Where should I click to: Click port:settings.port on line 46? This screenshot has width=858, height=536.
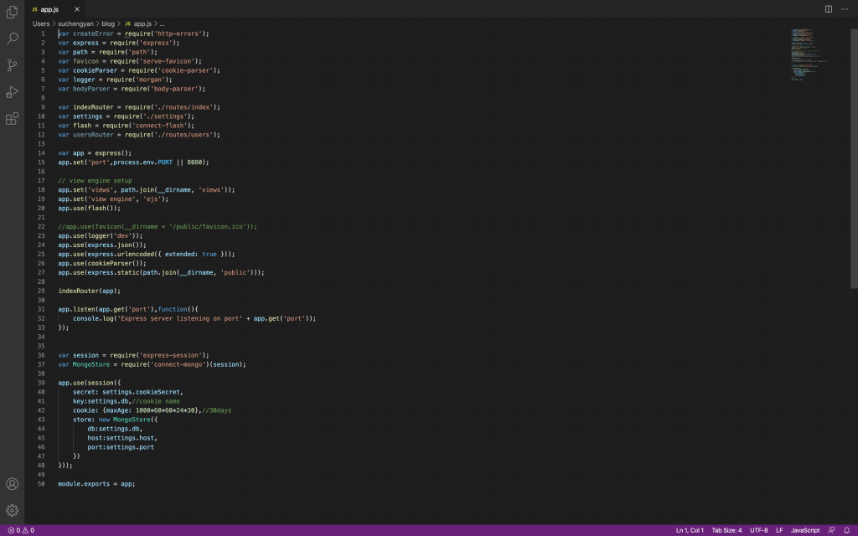coord(121,447)
